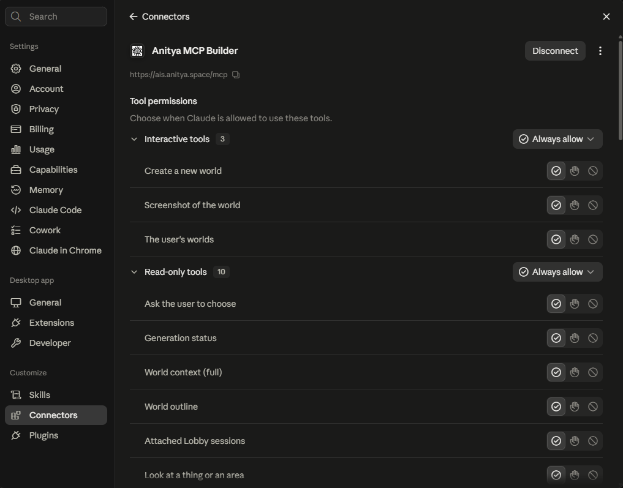Image resolution: width=623 pixels, height=488 pixels.
Task: Open Capabilities settings
Action: (56, 170)
